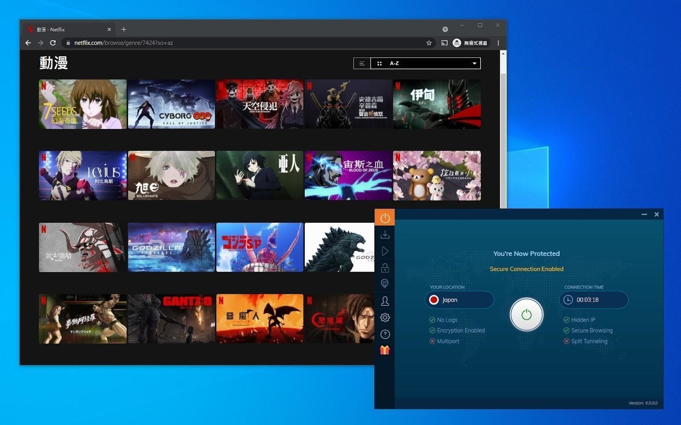Viewport: 681px width, 425px height.
Task: Open the 惡魔城 Castlevania thumbnail
Action: click(339, 319)
